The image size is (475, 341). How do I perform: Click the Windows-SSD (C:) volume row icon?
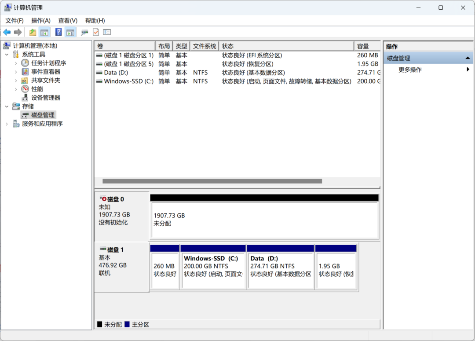pyautogui.click(x=99, y=81)
